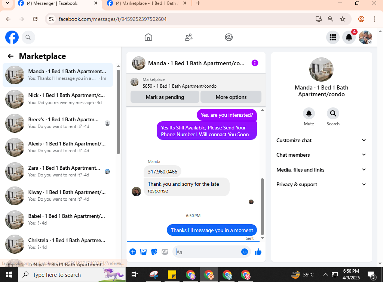
Task: Click the Facebook search magnifier icon
Action: (x=28, y=37)
